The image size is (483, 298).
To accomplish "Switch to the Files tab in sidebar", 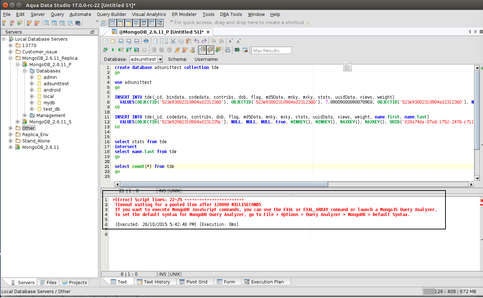I will (x=48, y=282).
